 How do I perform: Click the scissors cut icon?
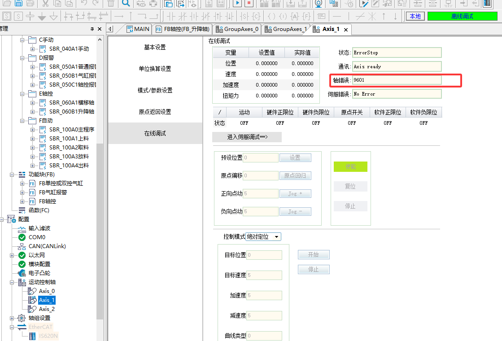coord(46,4)
